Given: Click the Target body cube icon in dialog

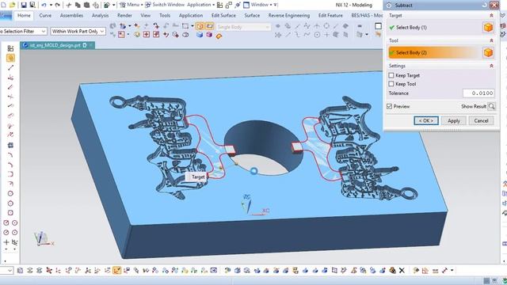Looking at the screenshot, I should [x=488, y=28].
